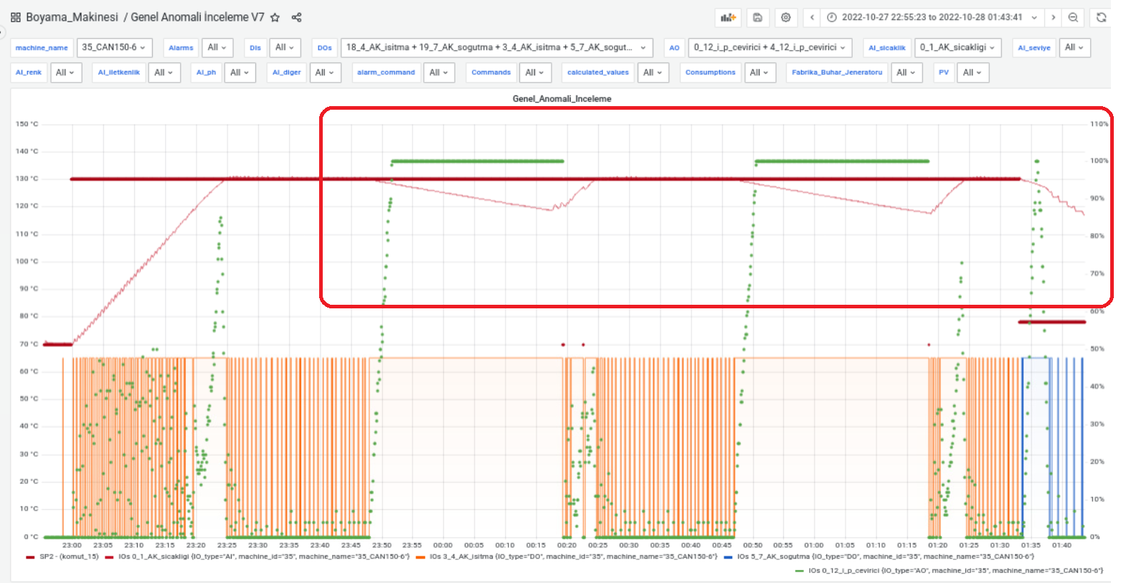1126x583 pixels.
Task: Click the Add panel icon
Action: click(729, 17)
